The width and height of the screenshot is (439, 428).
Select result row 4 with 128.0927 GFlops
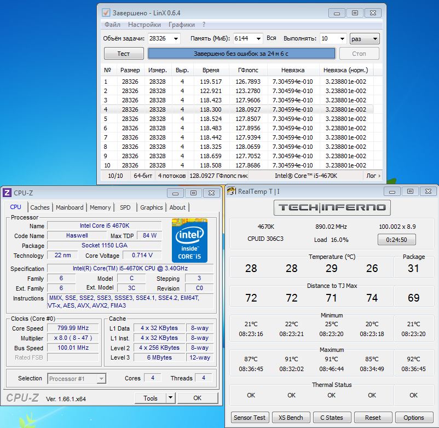click(x=237, y=109)
